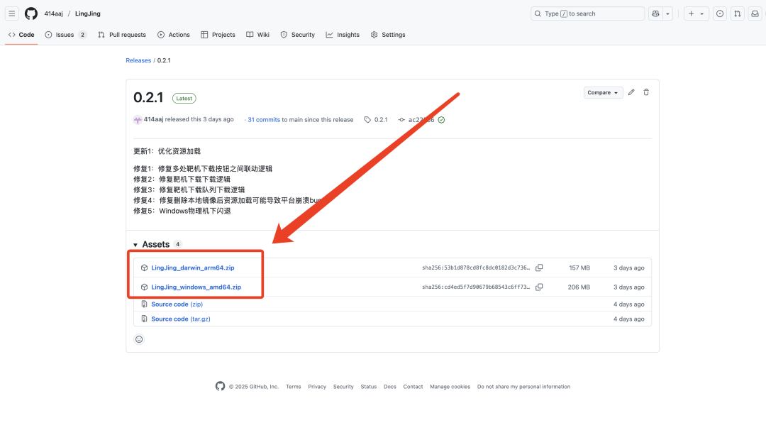This screenshot has width=766, height=435.
Task: Click file icon beside Source code (tar.gz)
Action: (x=144, y=319)
